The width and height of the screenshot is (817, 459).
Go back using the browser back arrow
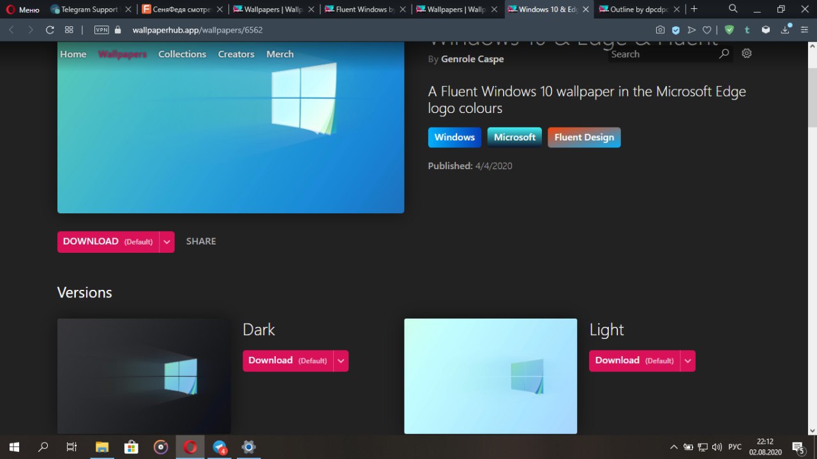(11, 30)
